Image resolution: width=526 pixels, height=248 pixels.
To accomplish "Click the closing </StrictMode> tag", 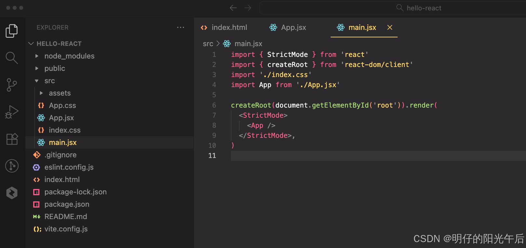I will [x=265, y=136].
